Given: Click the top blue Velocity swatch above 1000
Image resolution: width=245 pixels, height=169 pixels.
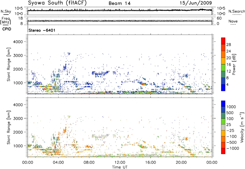Looking at the screenshot, I should pos(223,104).
